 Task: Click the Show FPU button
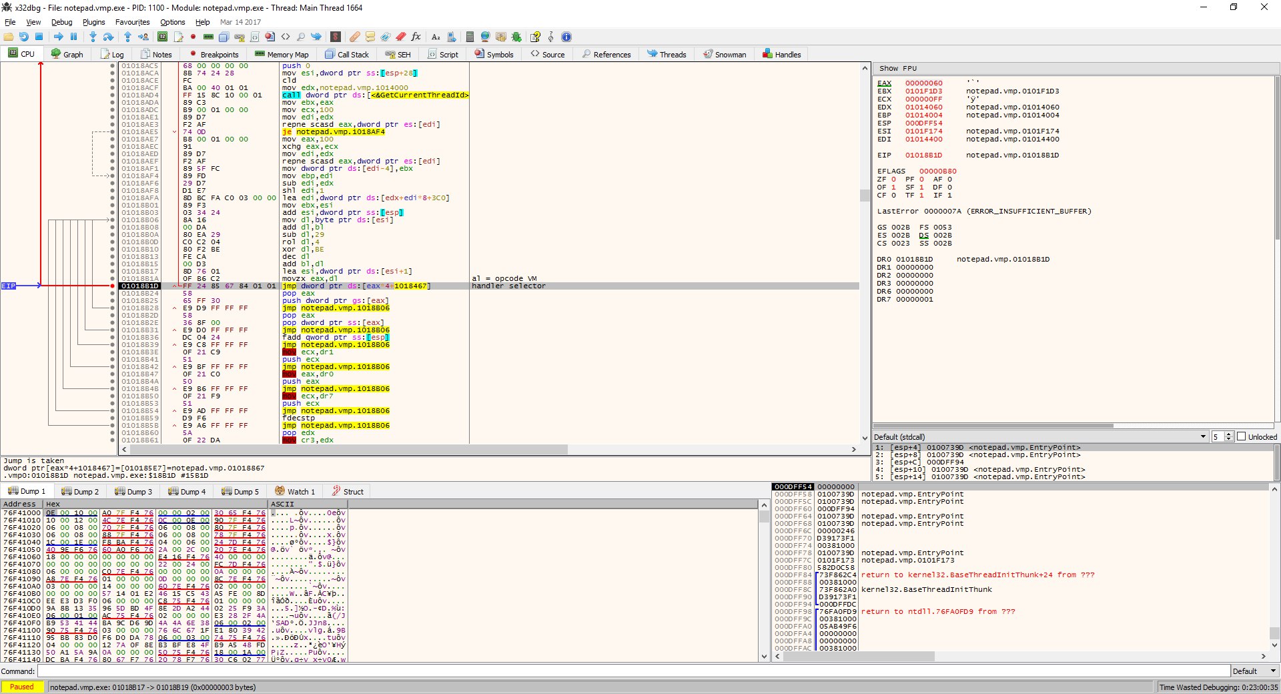[x=897, y=68]
